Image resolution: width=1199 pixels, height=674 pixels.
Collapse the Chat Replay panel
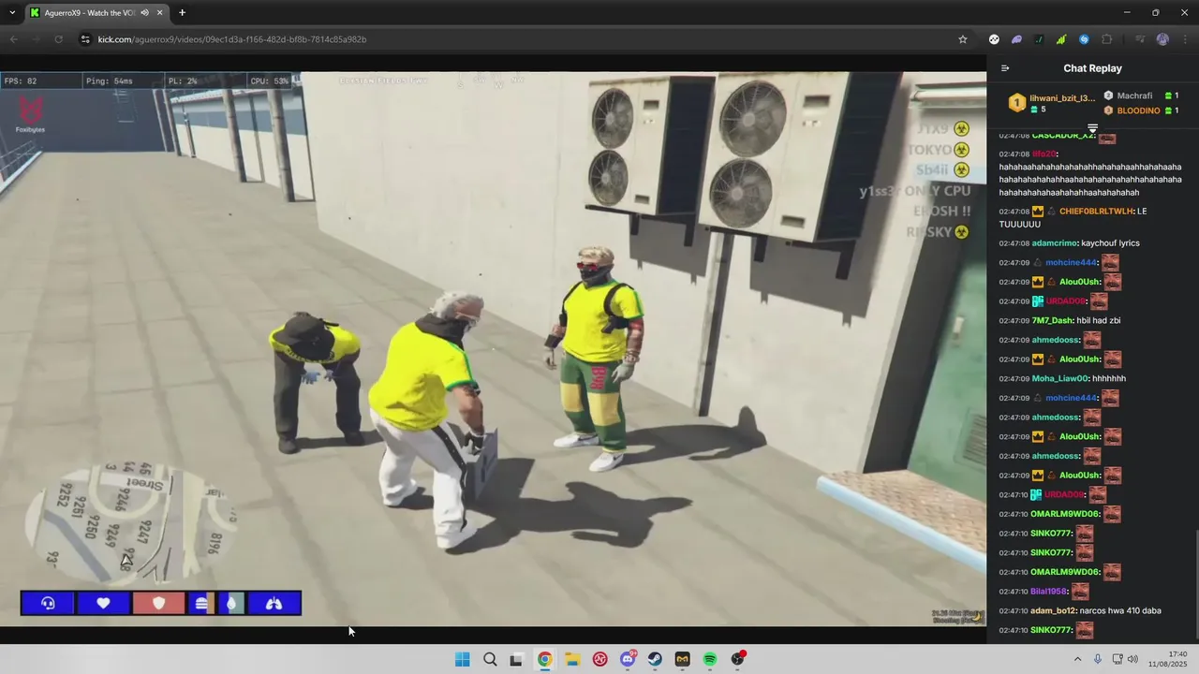pyautogui.click(x=1005, y=68)
